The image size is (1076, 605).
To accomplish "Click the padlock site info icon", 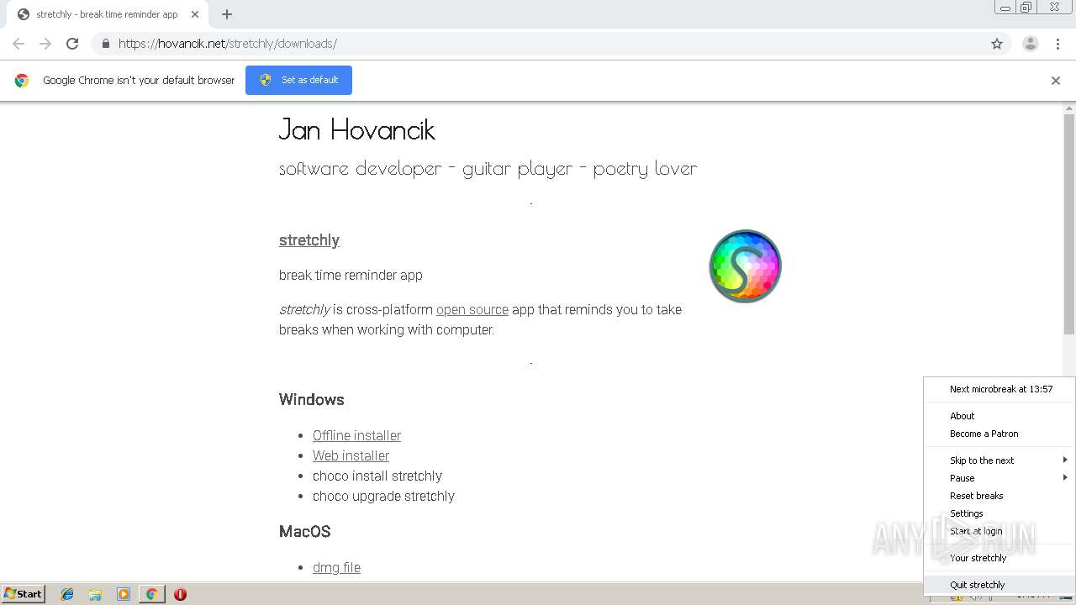I will [x=105, y=44].
